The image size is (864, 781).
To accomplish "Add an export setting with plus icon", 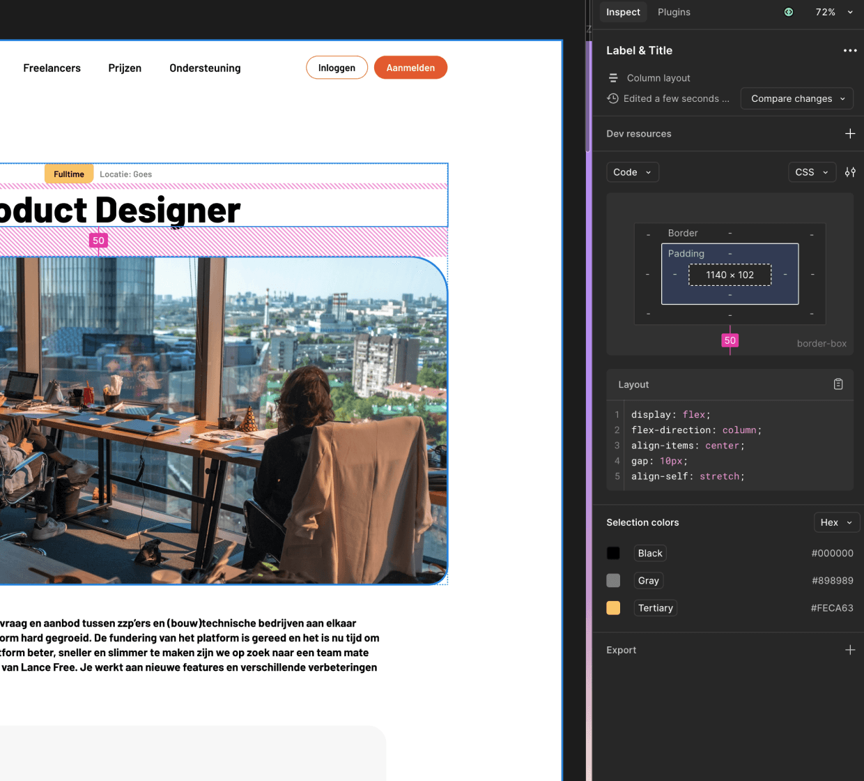I will click(x=849, y=650).
